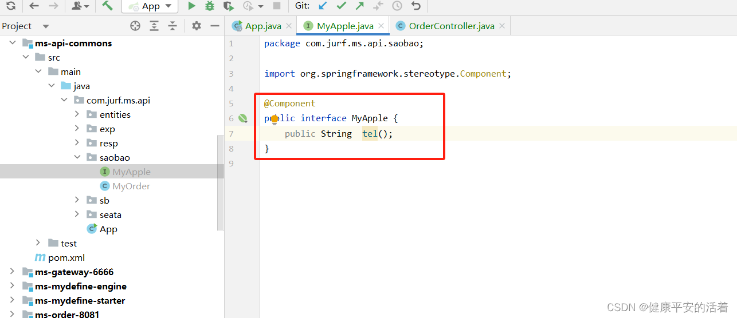This screenshot has width=737, height=318.
Task: Git commit green checkmark
Action: coord(342,6)
